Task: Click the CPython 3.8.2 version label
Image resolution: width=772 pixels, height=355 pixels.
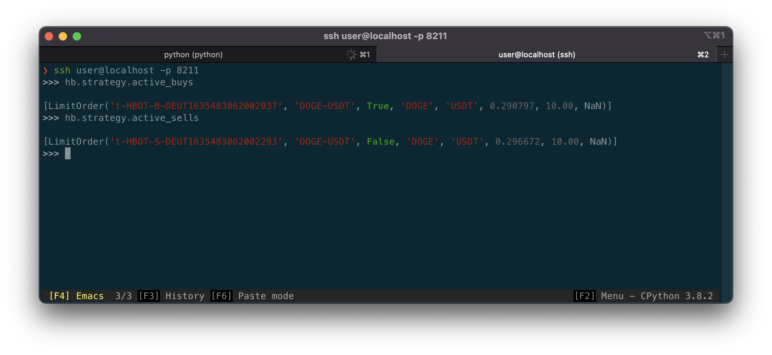Action: click(676, 296)
